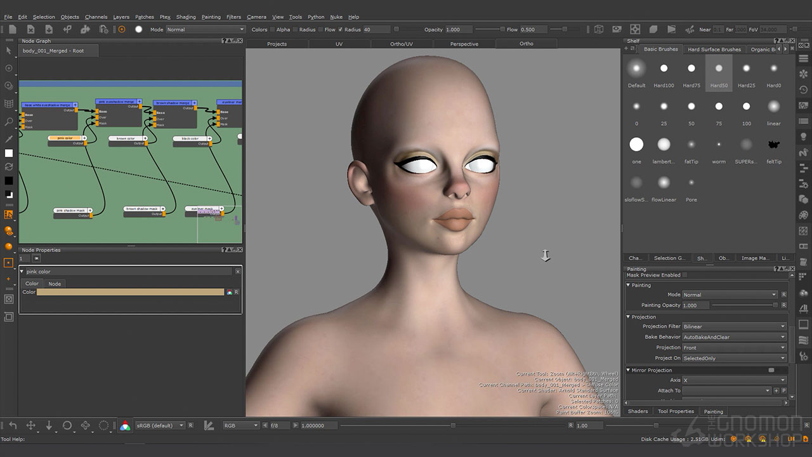Click the Node tab in Node Properties
Screen dimensions: 812x457
coord(55,284)
